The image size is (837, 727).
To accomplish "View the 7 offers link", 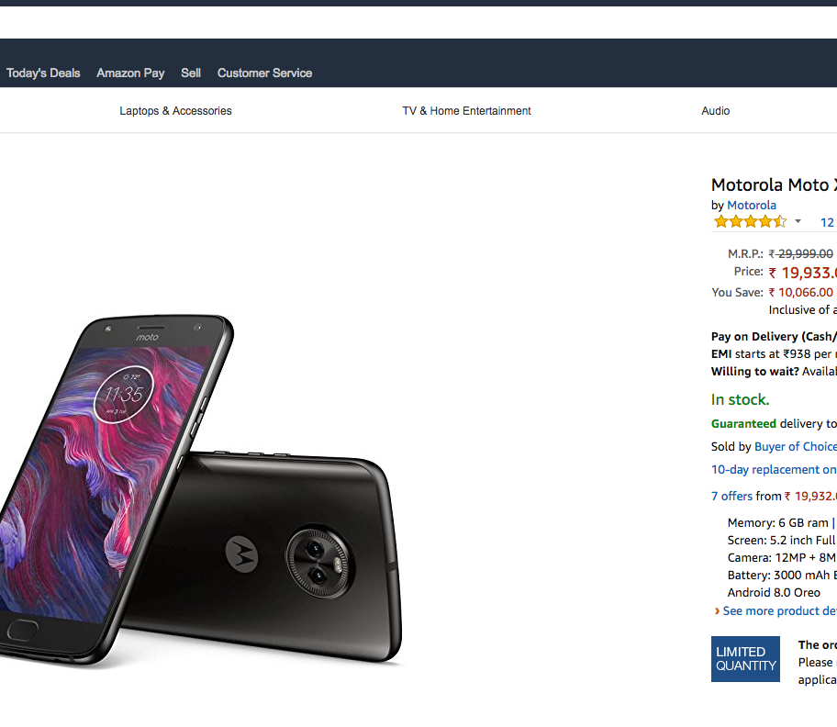I will point(731,497).
